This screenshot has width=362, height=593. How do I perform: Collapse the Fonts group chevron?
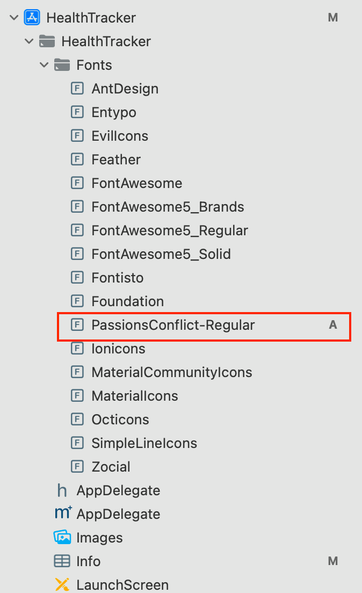tap(44, 64)
